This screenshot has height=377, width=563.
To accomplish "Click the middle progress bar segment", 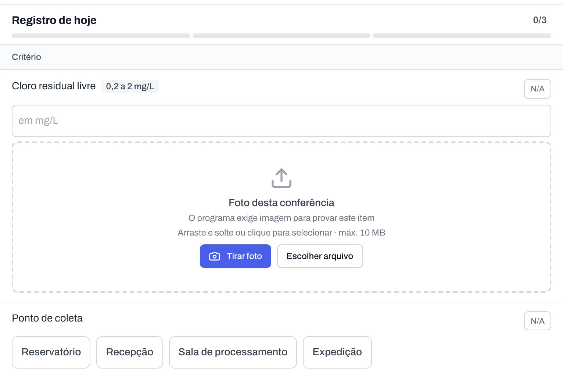I will point(281,36).
